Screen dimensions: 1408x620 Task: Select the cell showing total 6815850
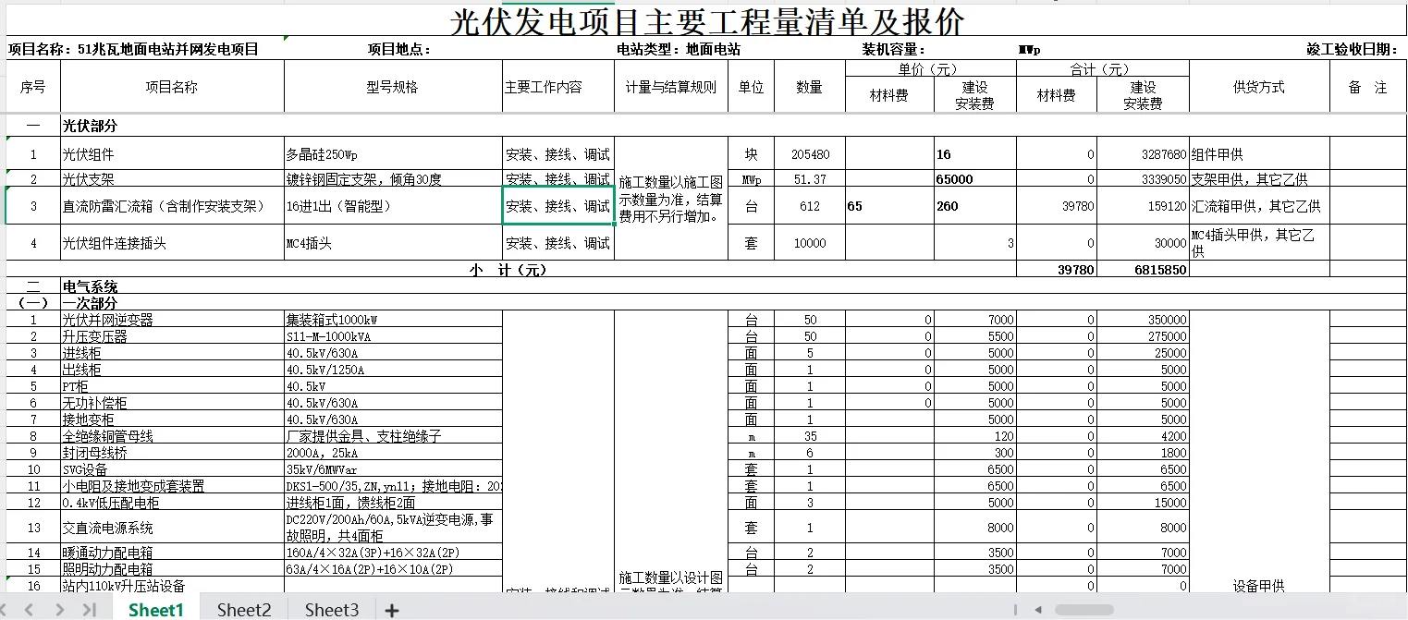coord(1143,270)
